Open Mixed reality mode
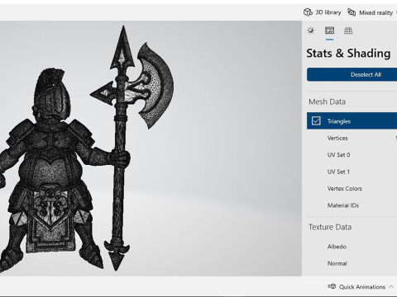 370,12
